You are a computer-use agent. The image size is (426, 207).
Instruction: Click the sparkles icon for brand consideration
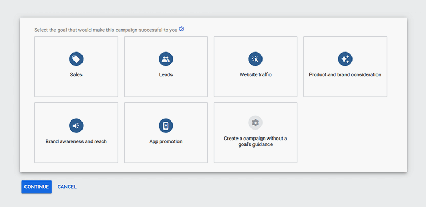pos(345,59)
